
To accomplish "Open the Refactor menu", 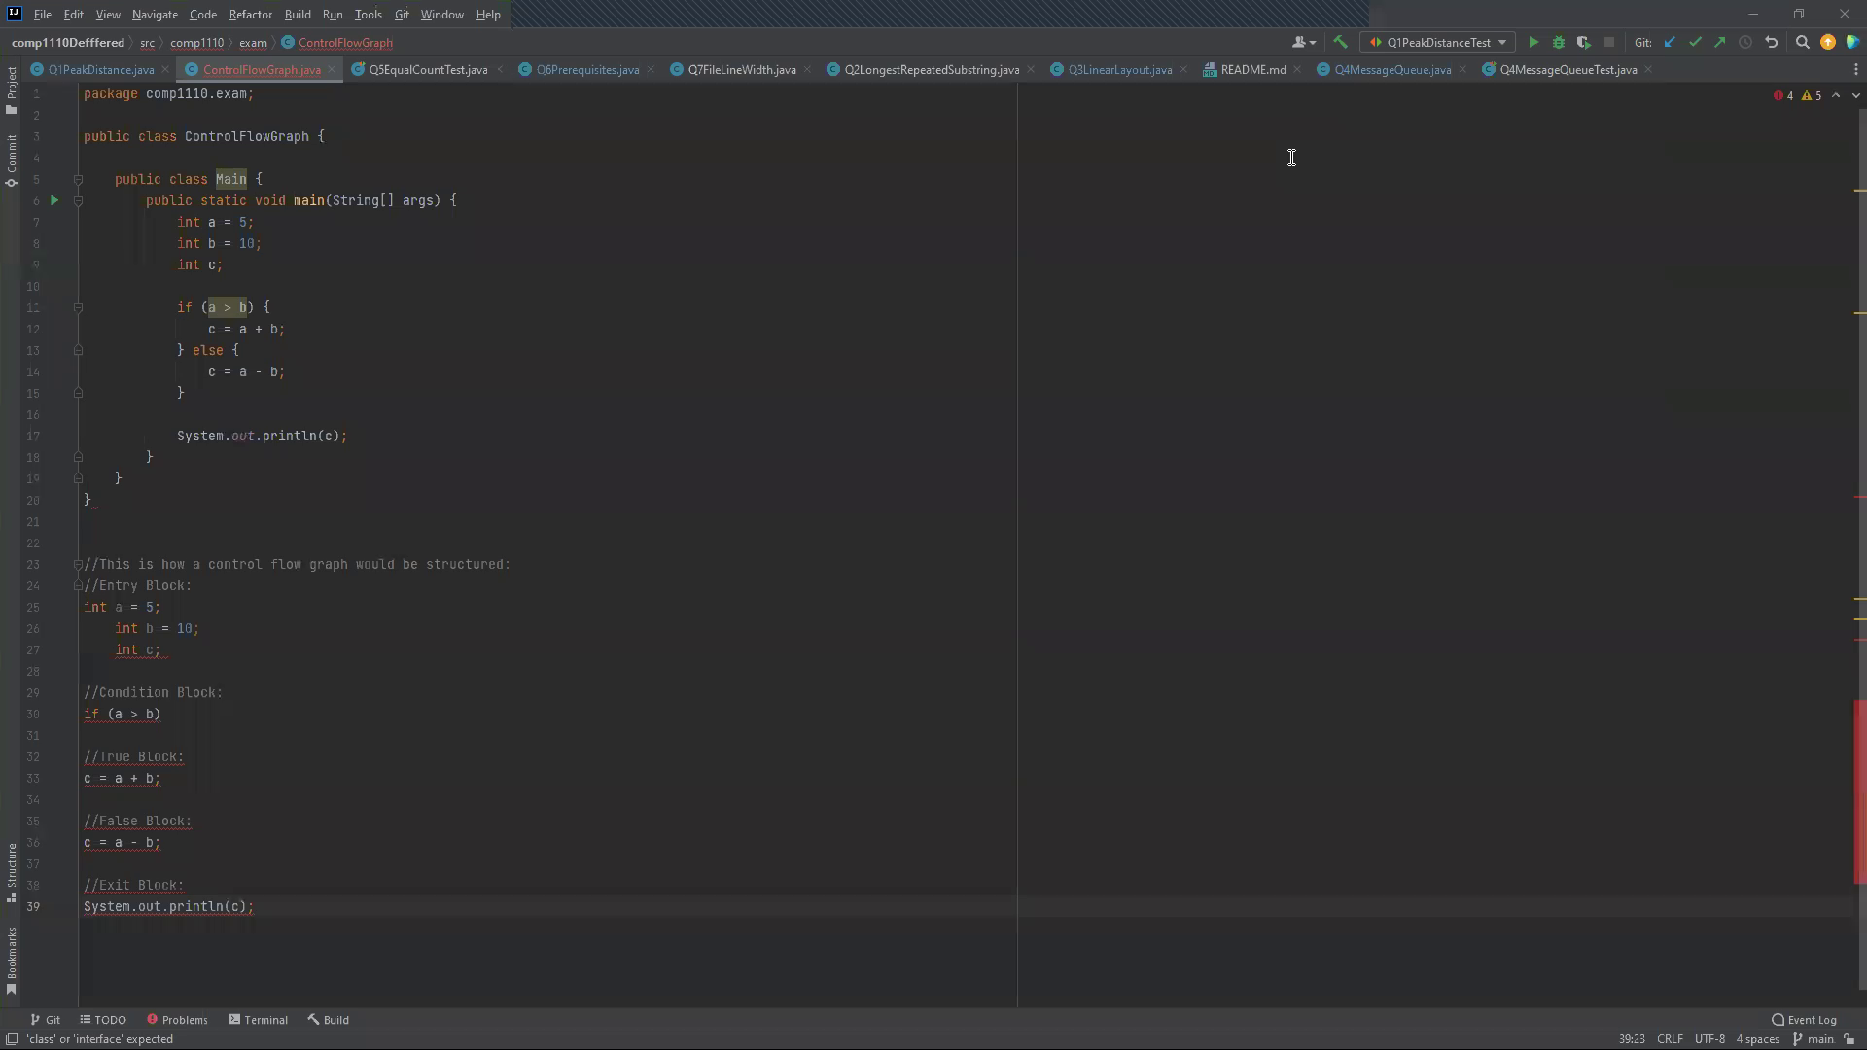I will (x=250, y=14).
